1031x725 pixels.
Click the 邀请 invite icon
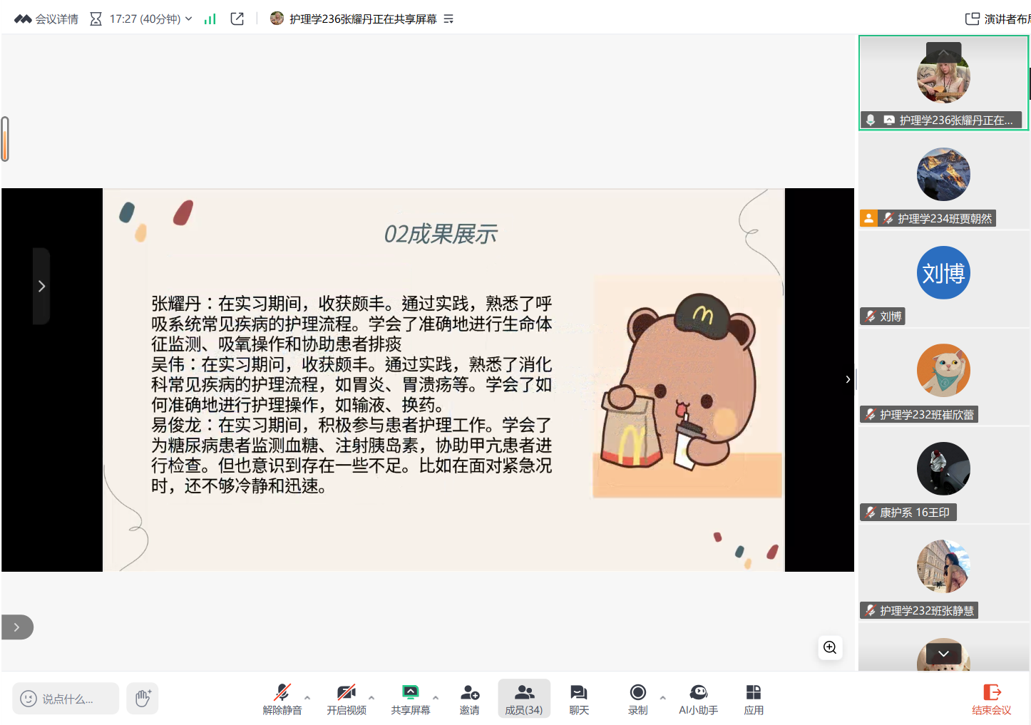pyautogui.click(x=469, y=699)
